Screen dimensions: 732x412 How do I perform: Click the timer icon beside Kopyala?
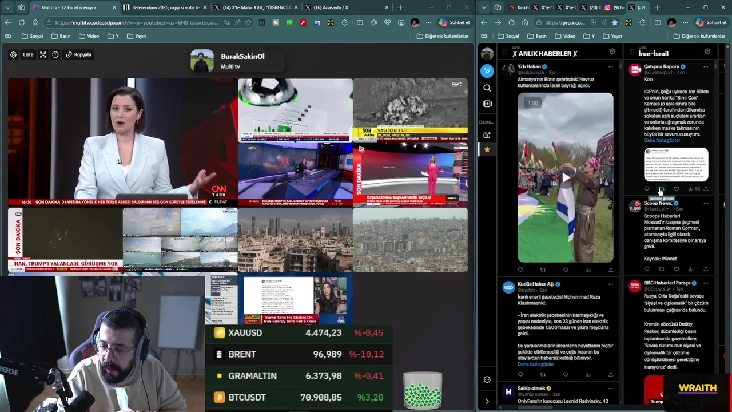[x=55, y=54]
